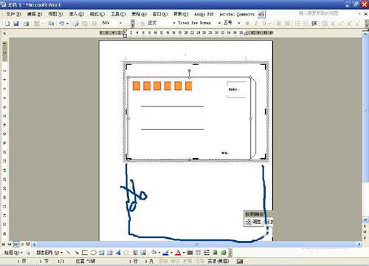Toggle Bold formatting
Image resolution: width=369 pixels, height=266 pixels.
[247, 24]
